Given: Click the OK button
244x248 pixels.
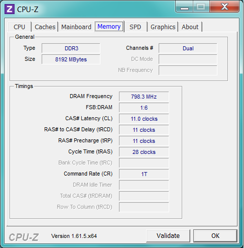Looking at the screenshot, I should [215, 236].
